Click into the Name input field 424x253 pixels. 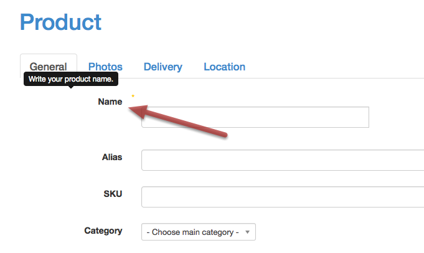coord(255,117)
